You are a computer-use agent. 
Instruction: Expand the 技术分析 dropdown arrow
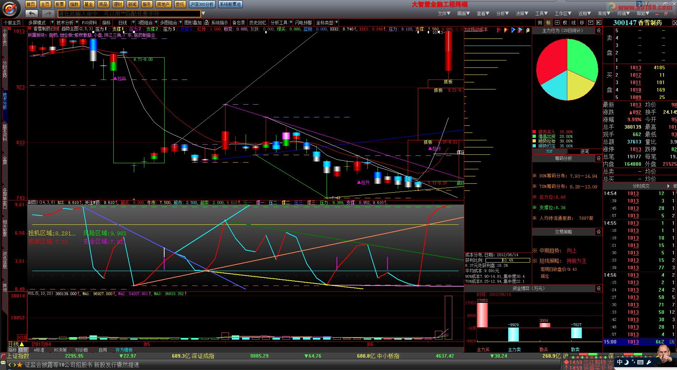(x=77, y=22)
